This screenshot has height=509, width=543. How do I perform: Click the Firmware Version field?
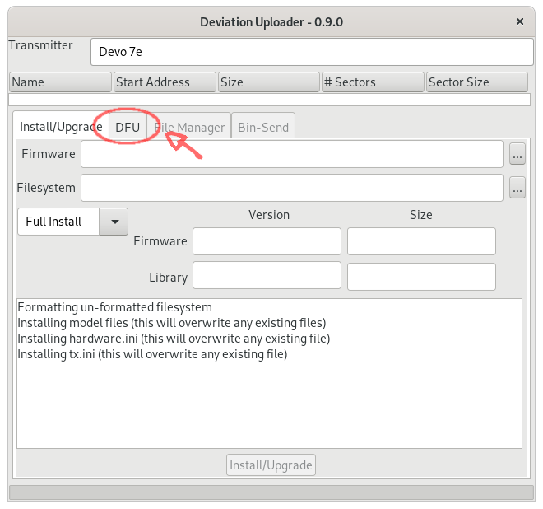tap(267, 241)
